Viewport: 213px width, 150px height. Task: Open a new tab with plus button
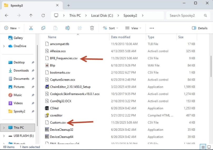point(68,5)
